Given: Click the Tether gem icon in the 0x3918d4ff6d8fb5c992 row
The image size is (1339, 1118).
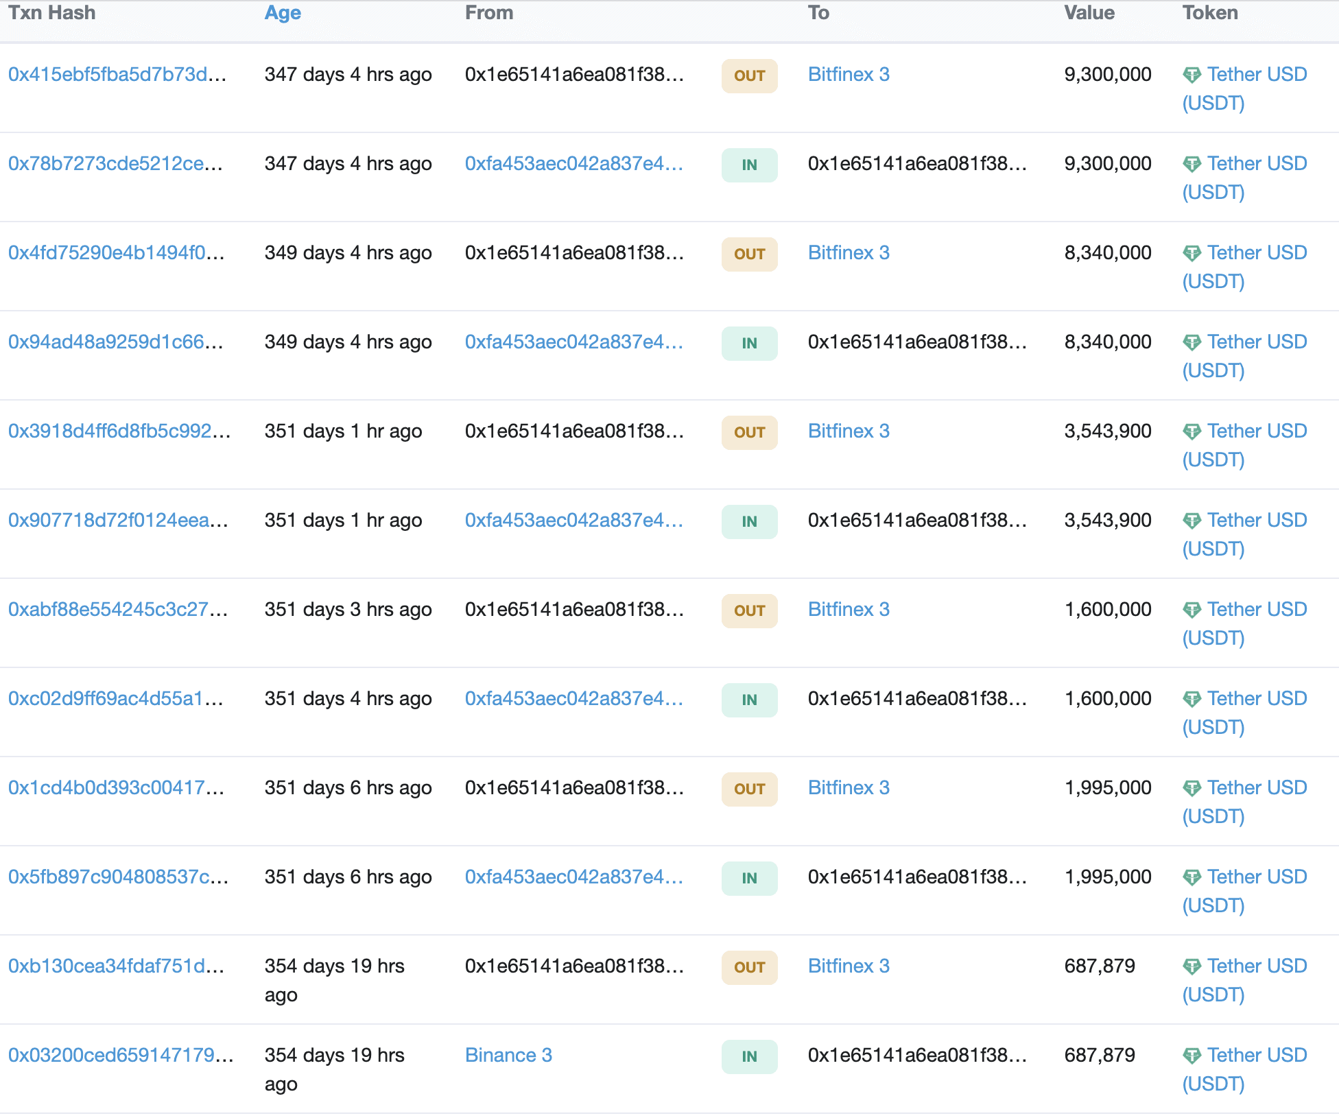Looking at the screenshot, I should (x=1192, y=431).
